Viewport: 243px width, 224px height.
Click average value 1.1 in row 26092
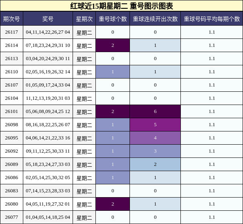(x=212, y=151)
